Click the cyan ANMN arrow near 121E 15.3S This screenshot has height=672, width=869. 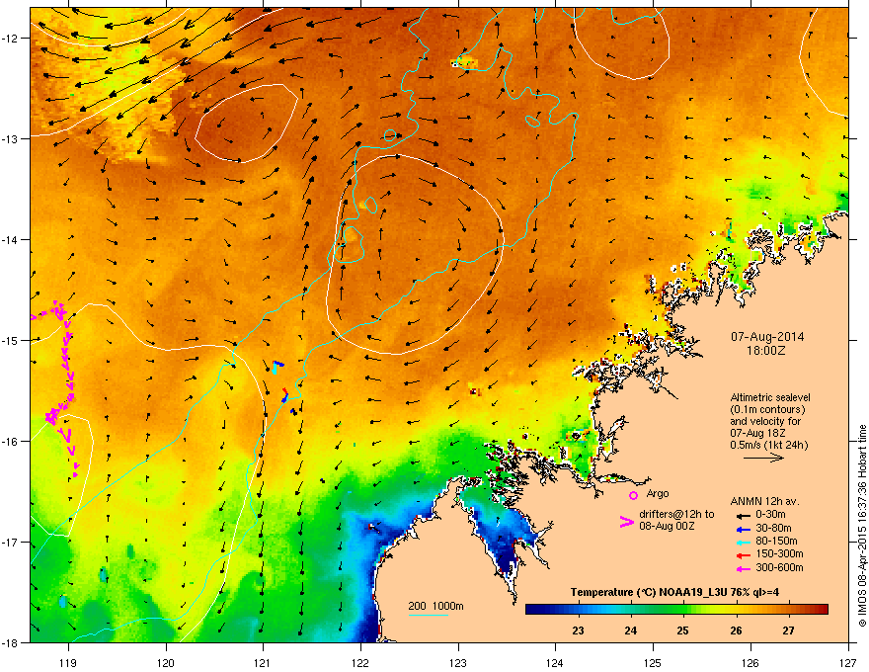point(276,367)
